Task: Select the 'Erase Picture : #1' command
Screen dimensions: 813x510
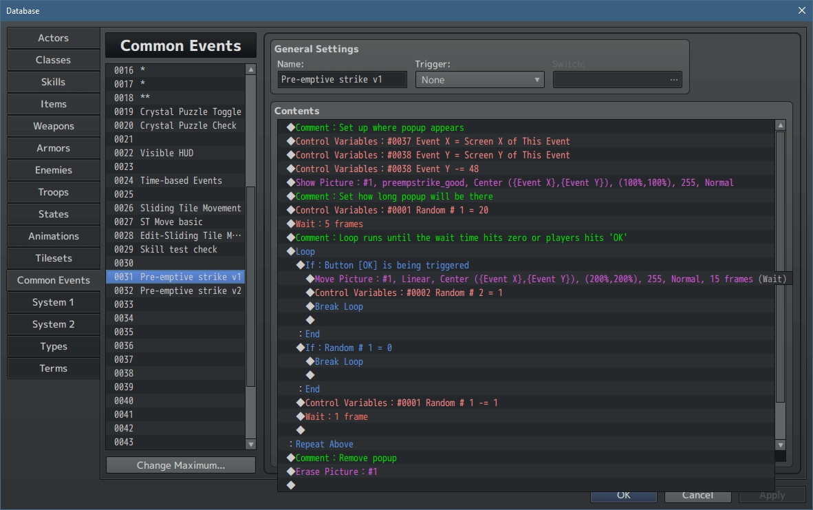Action: pyautogui.click(x=525, y=471)
